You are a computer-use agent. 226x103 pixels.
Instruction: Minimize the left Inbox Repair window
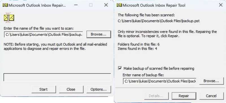76,5
